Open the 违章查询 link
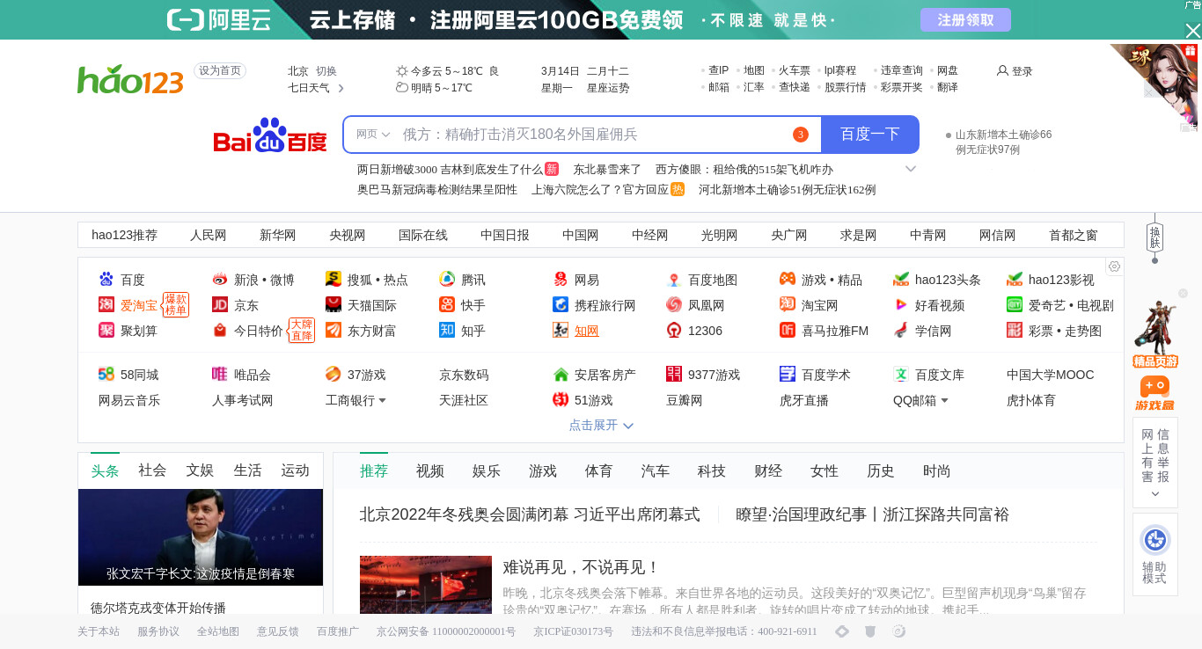Image resolution: width=1202 pixels, height=649 pixels. click(x=902, y=70)
